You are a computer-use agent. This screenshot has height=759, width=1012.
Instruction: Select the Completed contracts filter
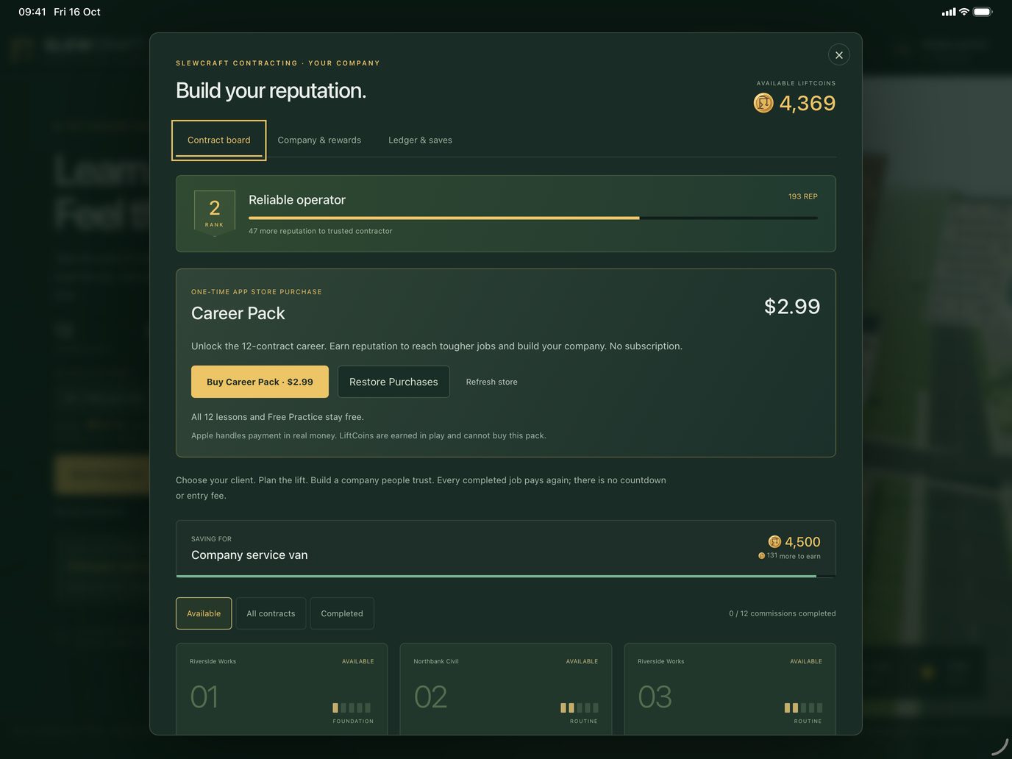click(x=342, y=613)
